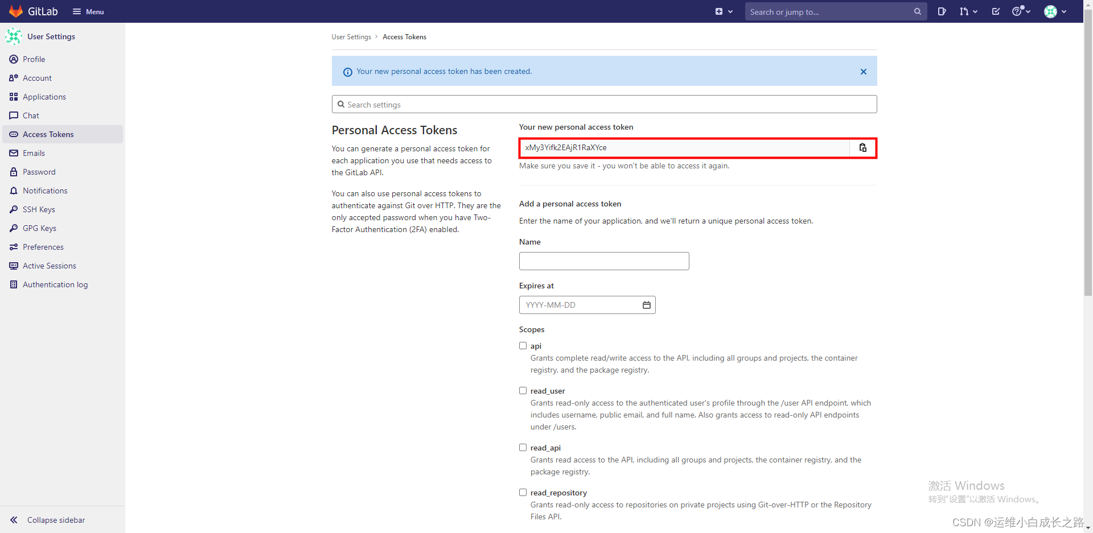Click the magnifier icon in Search settings
The height and width of the screenshot is (533, 1093).
point(341,104)
